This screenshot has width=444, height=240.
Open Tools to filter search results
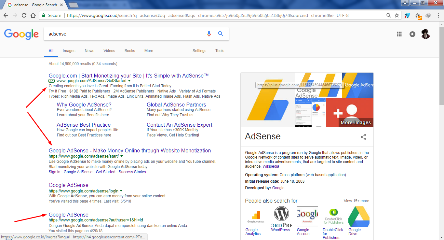220,50
